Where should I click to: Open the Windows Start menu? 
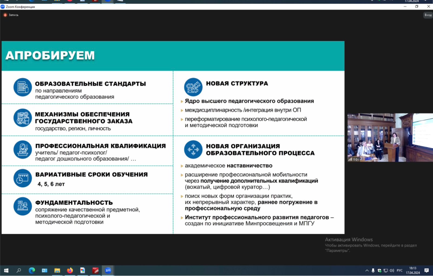(6, 270)
